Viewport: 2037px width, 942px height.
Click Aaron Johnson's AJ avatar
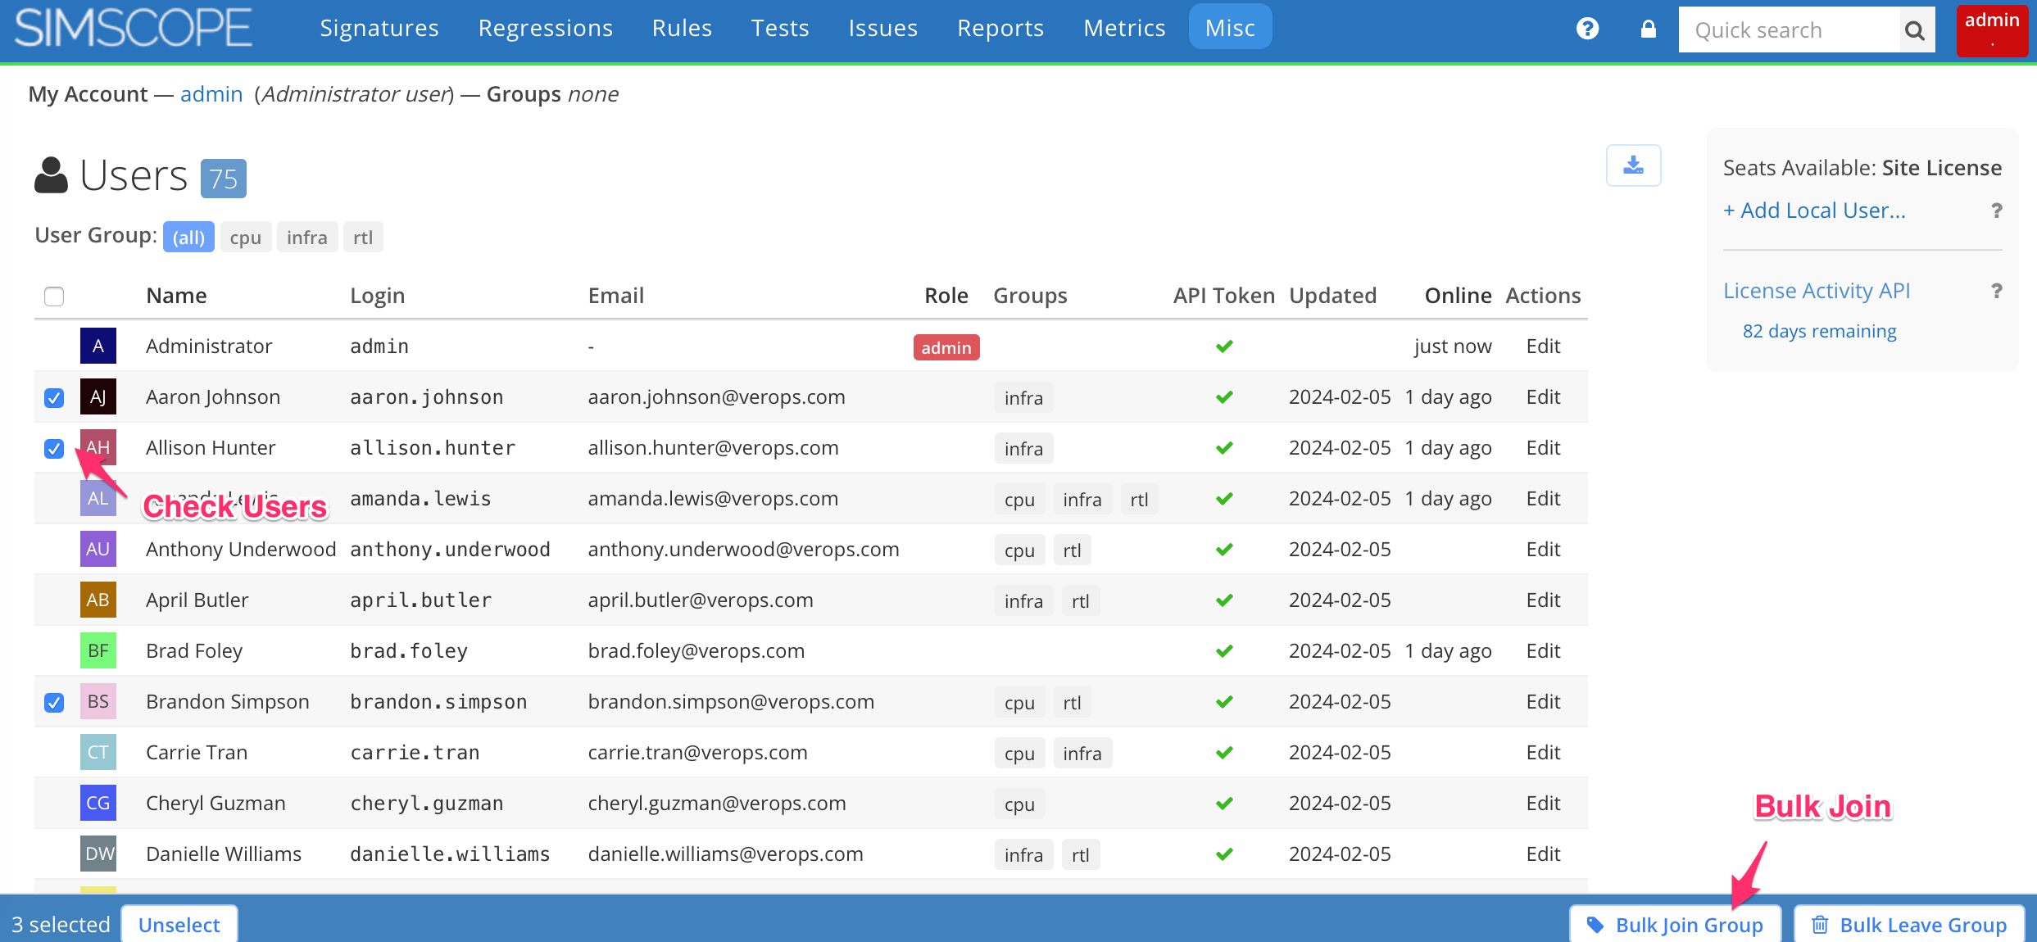click(98, 396)
